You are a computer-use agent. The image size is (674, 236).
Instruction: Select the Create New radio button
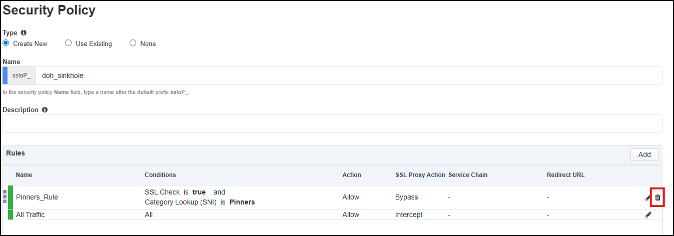click(x=6, y=43)
